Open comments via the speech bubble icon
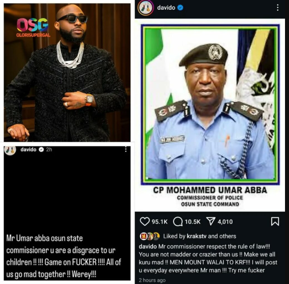The width and height of the screenshot is (289, 284). (x=178, y=221)
